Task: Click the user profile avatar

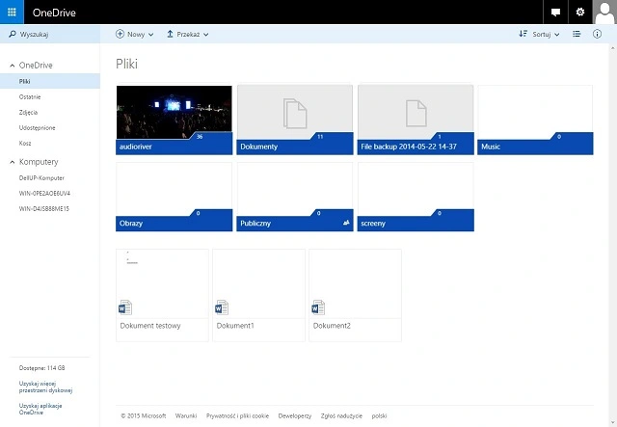Action: (604, 12)
